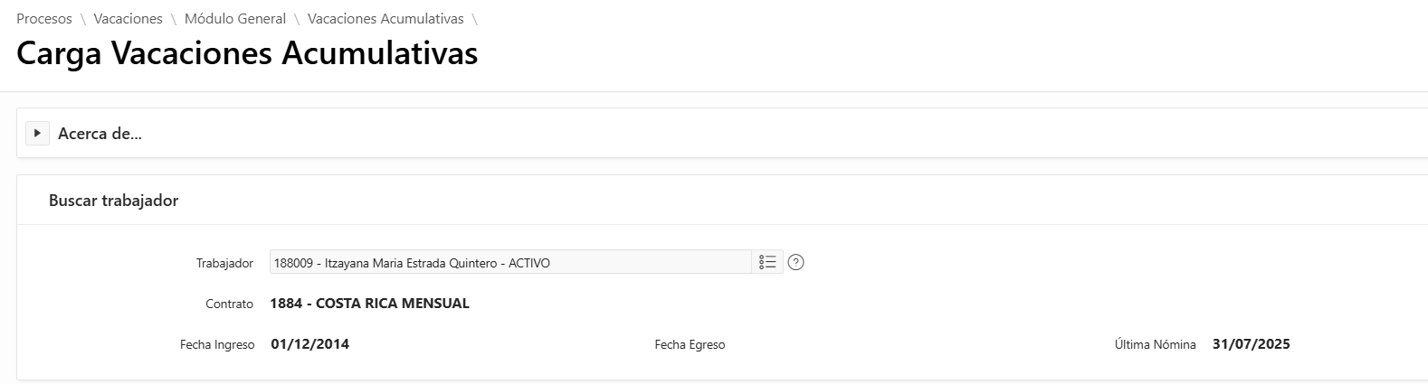Click the Última Nómina date 31/07/2025
1428x384 pixels.
[x=1252, y=344]
